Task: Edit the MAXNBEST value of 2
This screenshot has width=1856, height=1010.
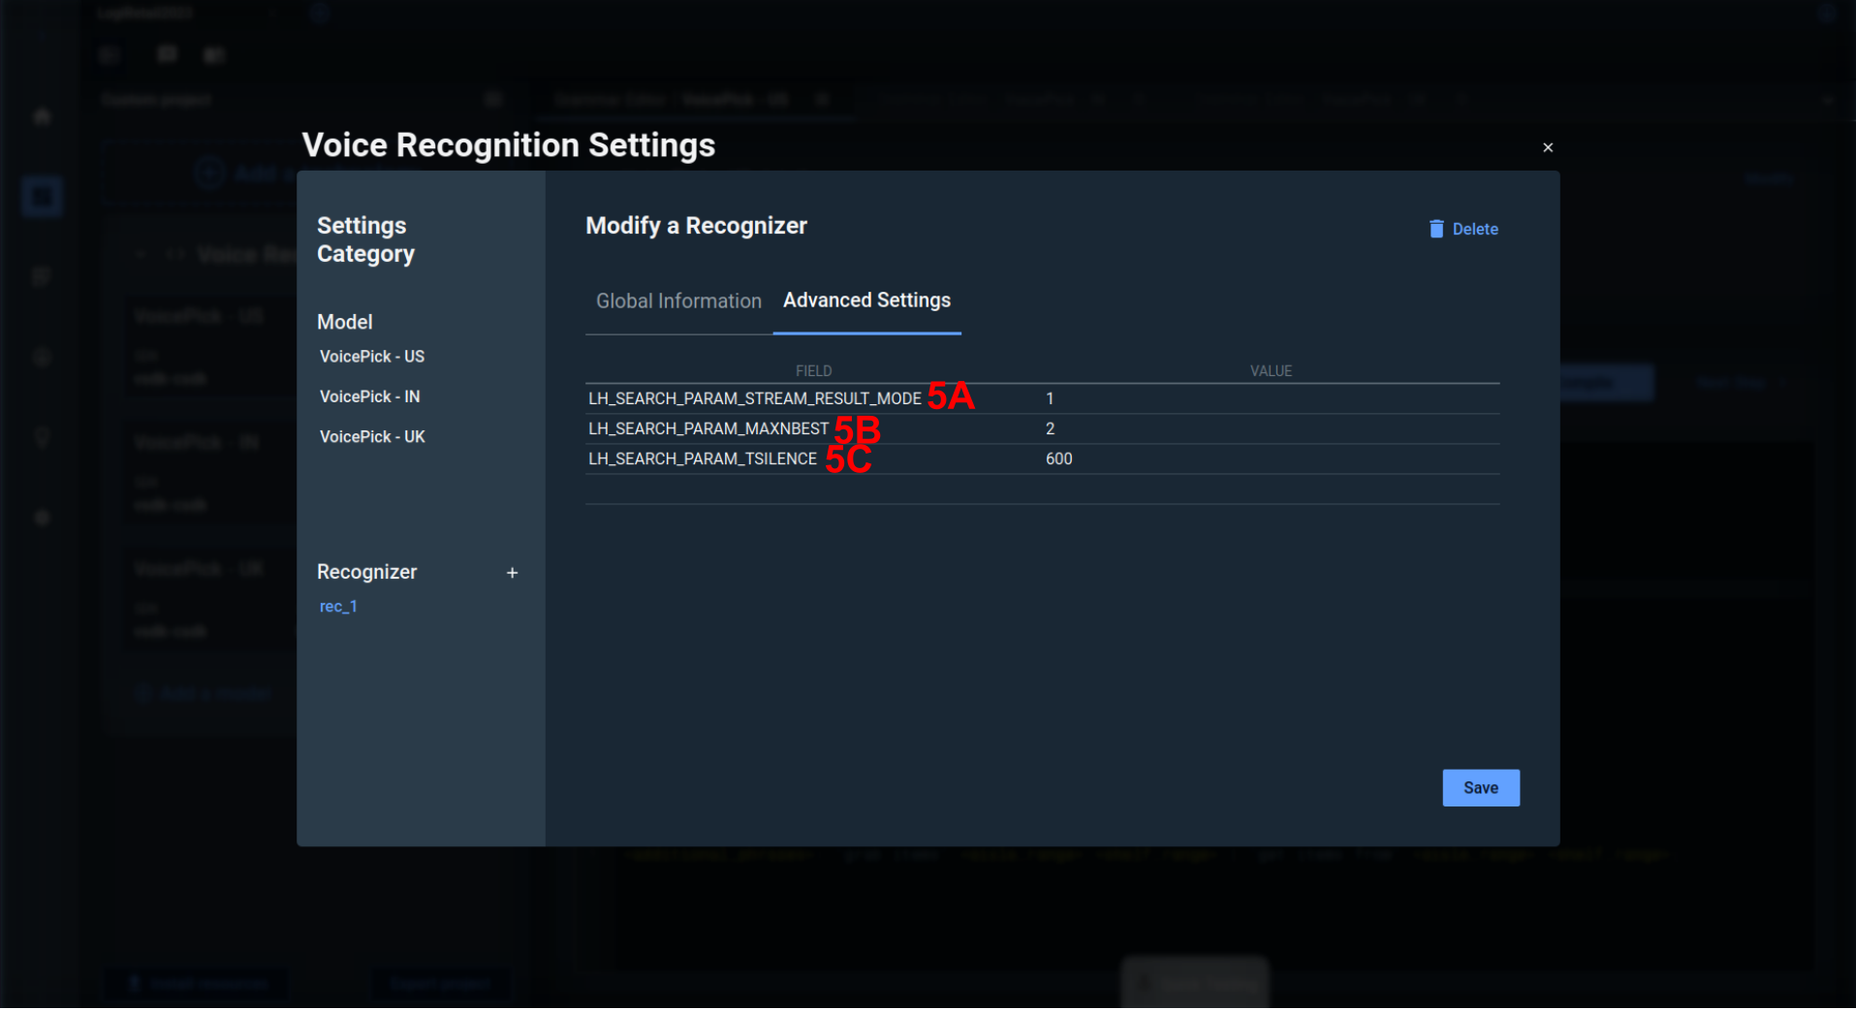Action: (1050, 429)
